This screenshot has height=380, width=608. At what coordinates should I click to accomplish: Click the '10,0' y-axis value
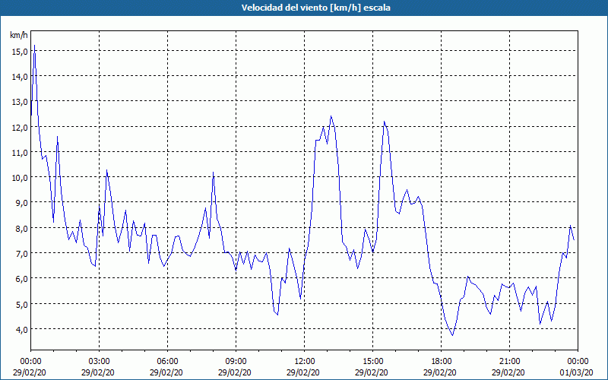[x=20, y=178]
